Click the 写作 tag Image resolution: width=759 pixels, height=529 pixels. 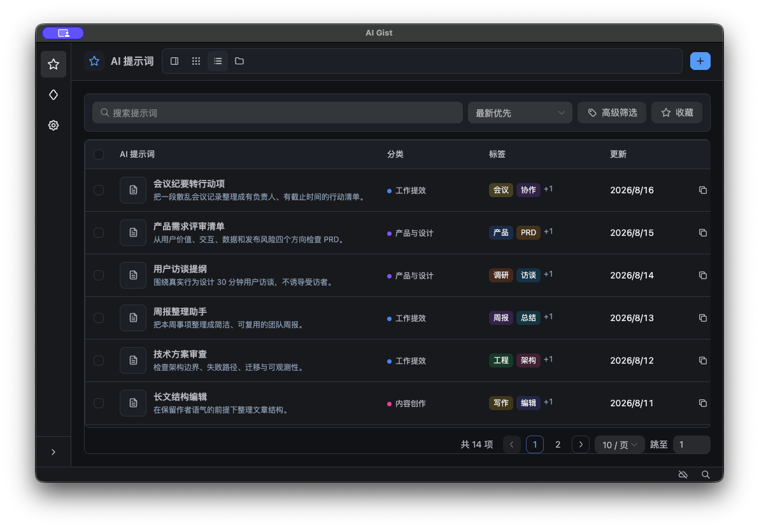click(501, 403)
